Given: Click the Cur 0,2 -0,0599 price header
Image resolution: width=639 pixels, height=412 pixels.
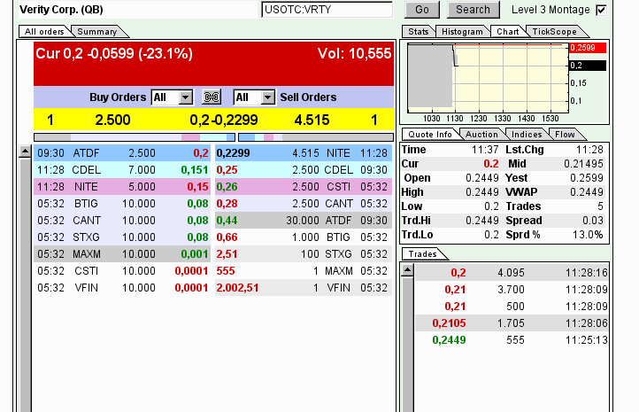Looking at the screenshot, I should coord(114,53).
